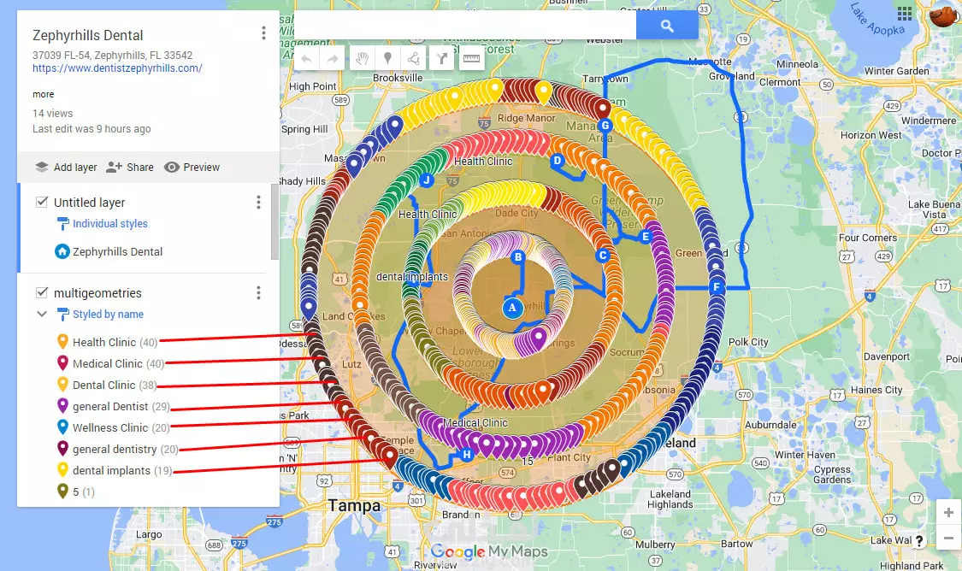Click route waypoint marker G on map
The image size is (962, 571).
605,126
